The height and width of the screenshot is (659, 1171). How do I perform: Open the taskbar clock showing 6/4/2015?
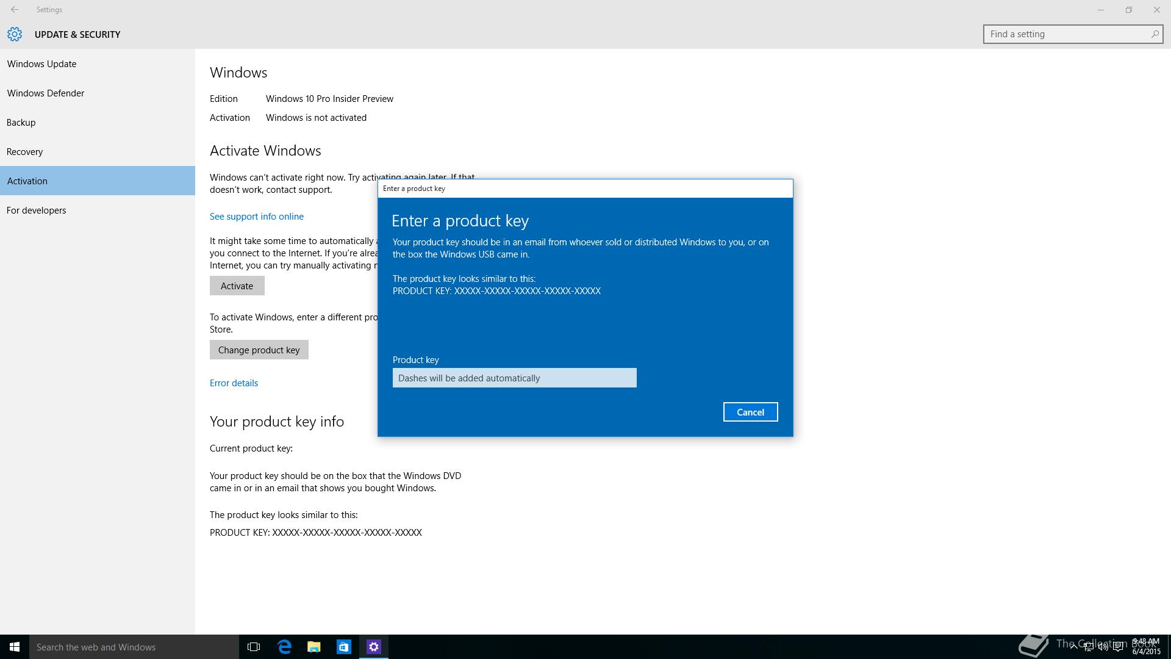(1146, 647)
